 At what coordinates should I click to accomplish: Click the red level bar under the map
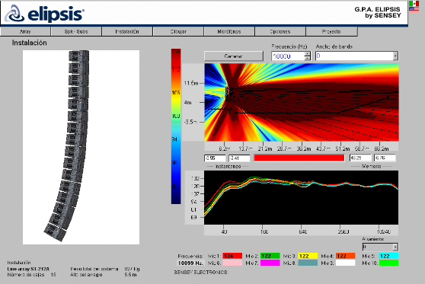point(299,158)
